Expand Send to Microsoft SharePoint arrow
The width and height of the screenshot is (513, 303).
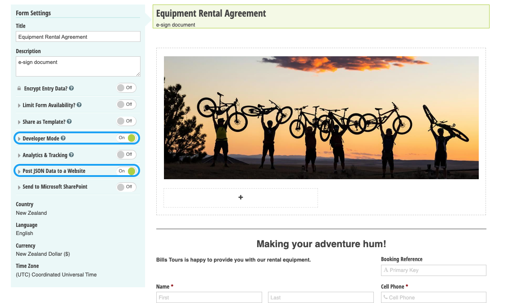[19, 187]
